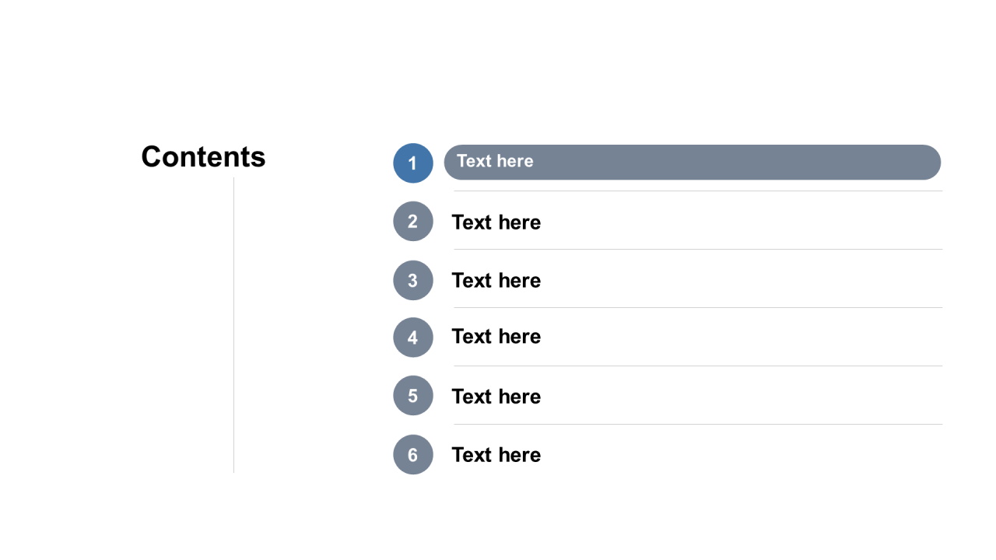Select white "Text here" label in the gray bar
The width and height of the screenshot is (996, 560).
pos(495,161)
